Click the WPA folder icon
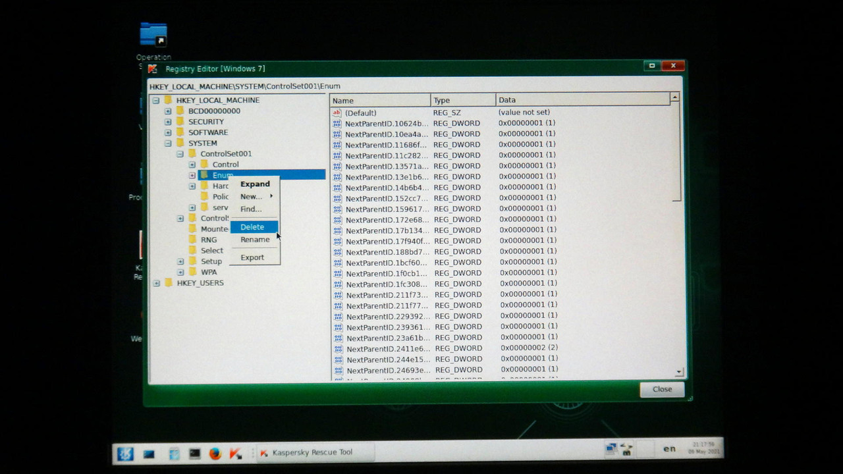The image size is (843, 474). 192,271
